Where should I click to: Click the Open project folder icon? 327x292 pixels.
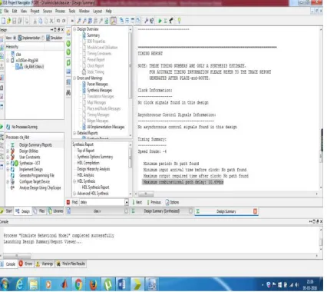pyautogui.click(x=8, y=21)
